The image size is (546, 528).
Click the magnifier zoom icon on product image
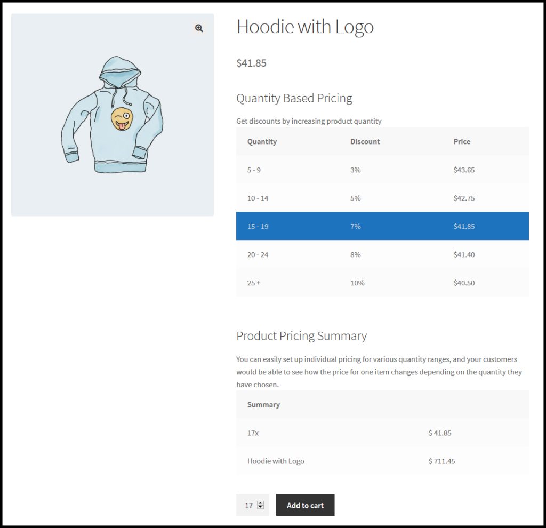click(x=199, y=29)
